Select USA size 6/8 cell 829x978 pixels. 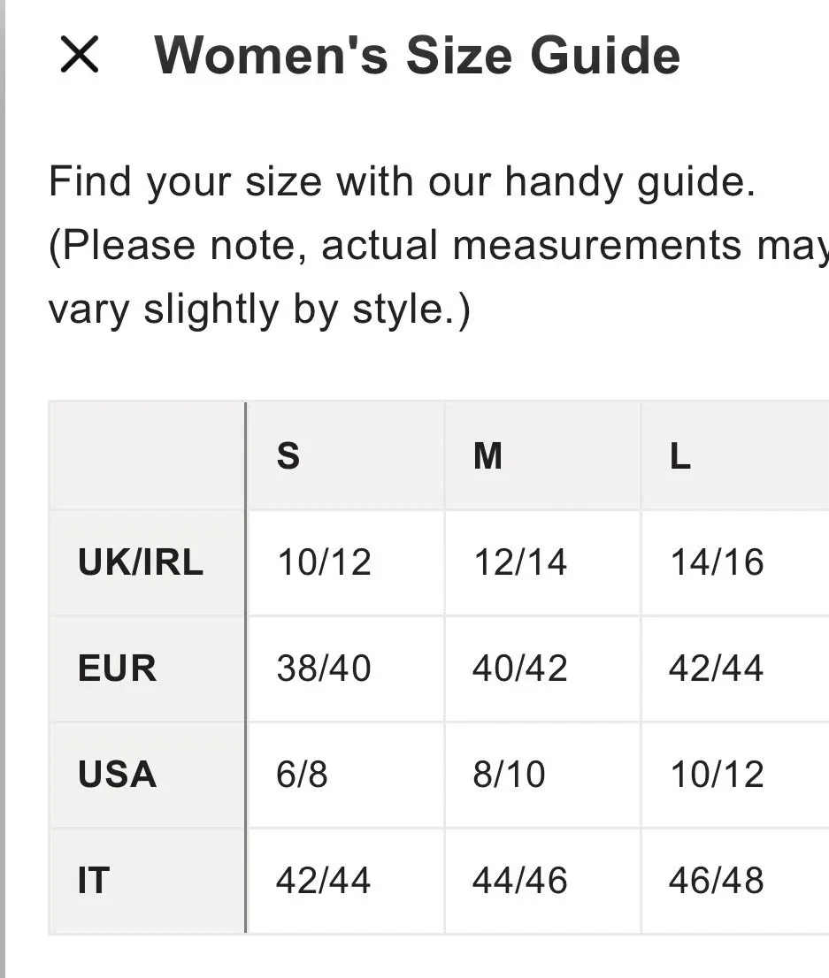point(303,775)
